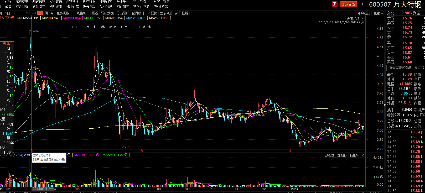425x193 pixels.
Task: Select the 5-minute period
Action: point(17,13)
